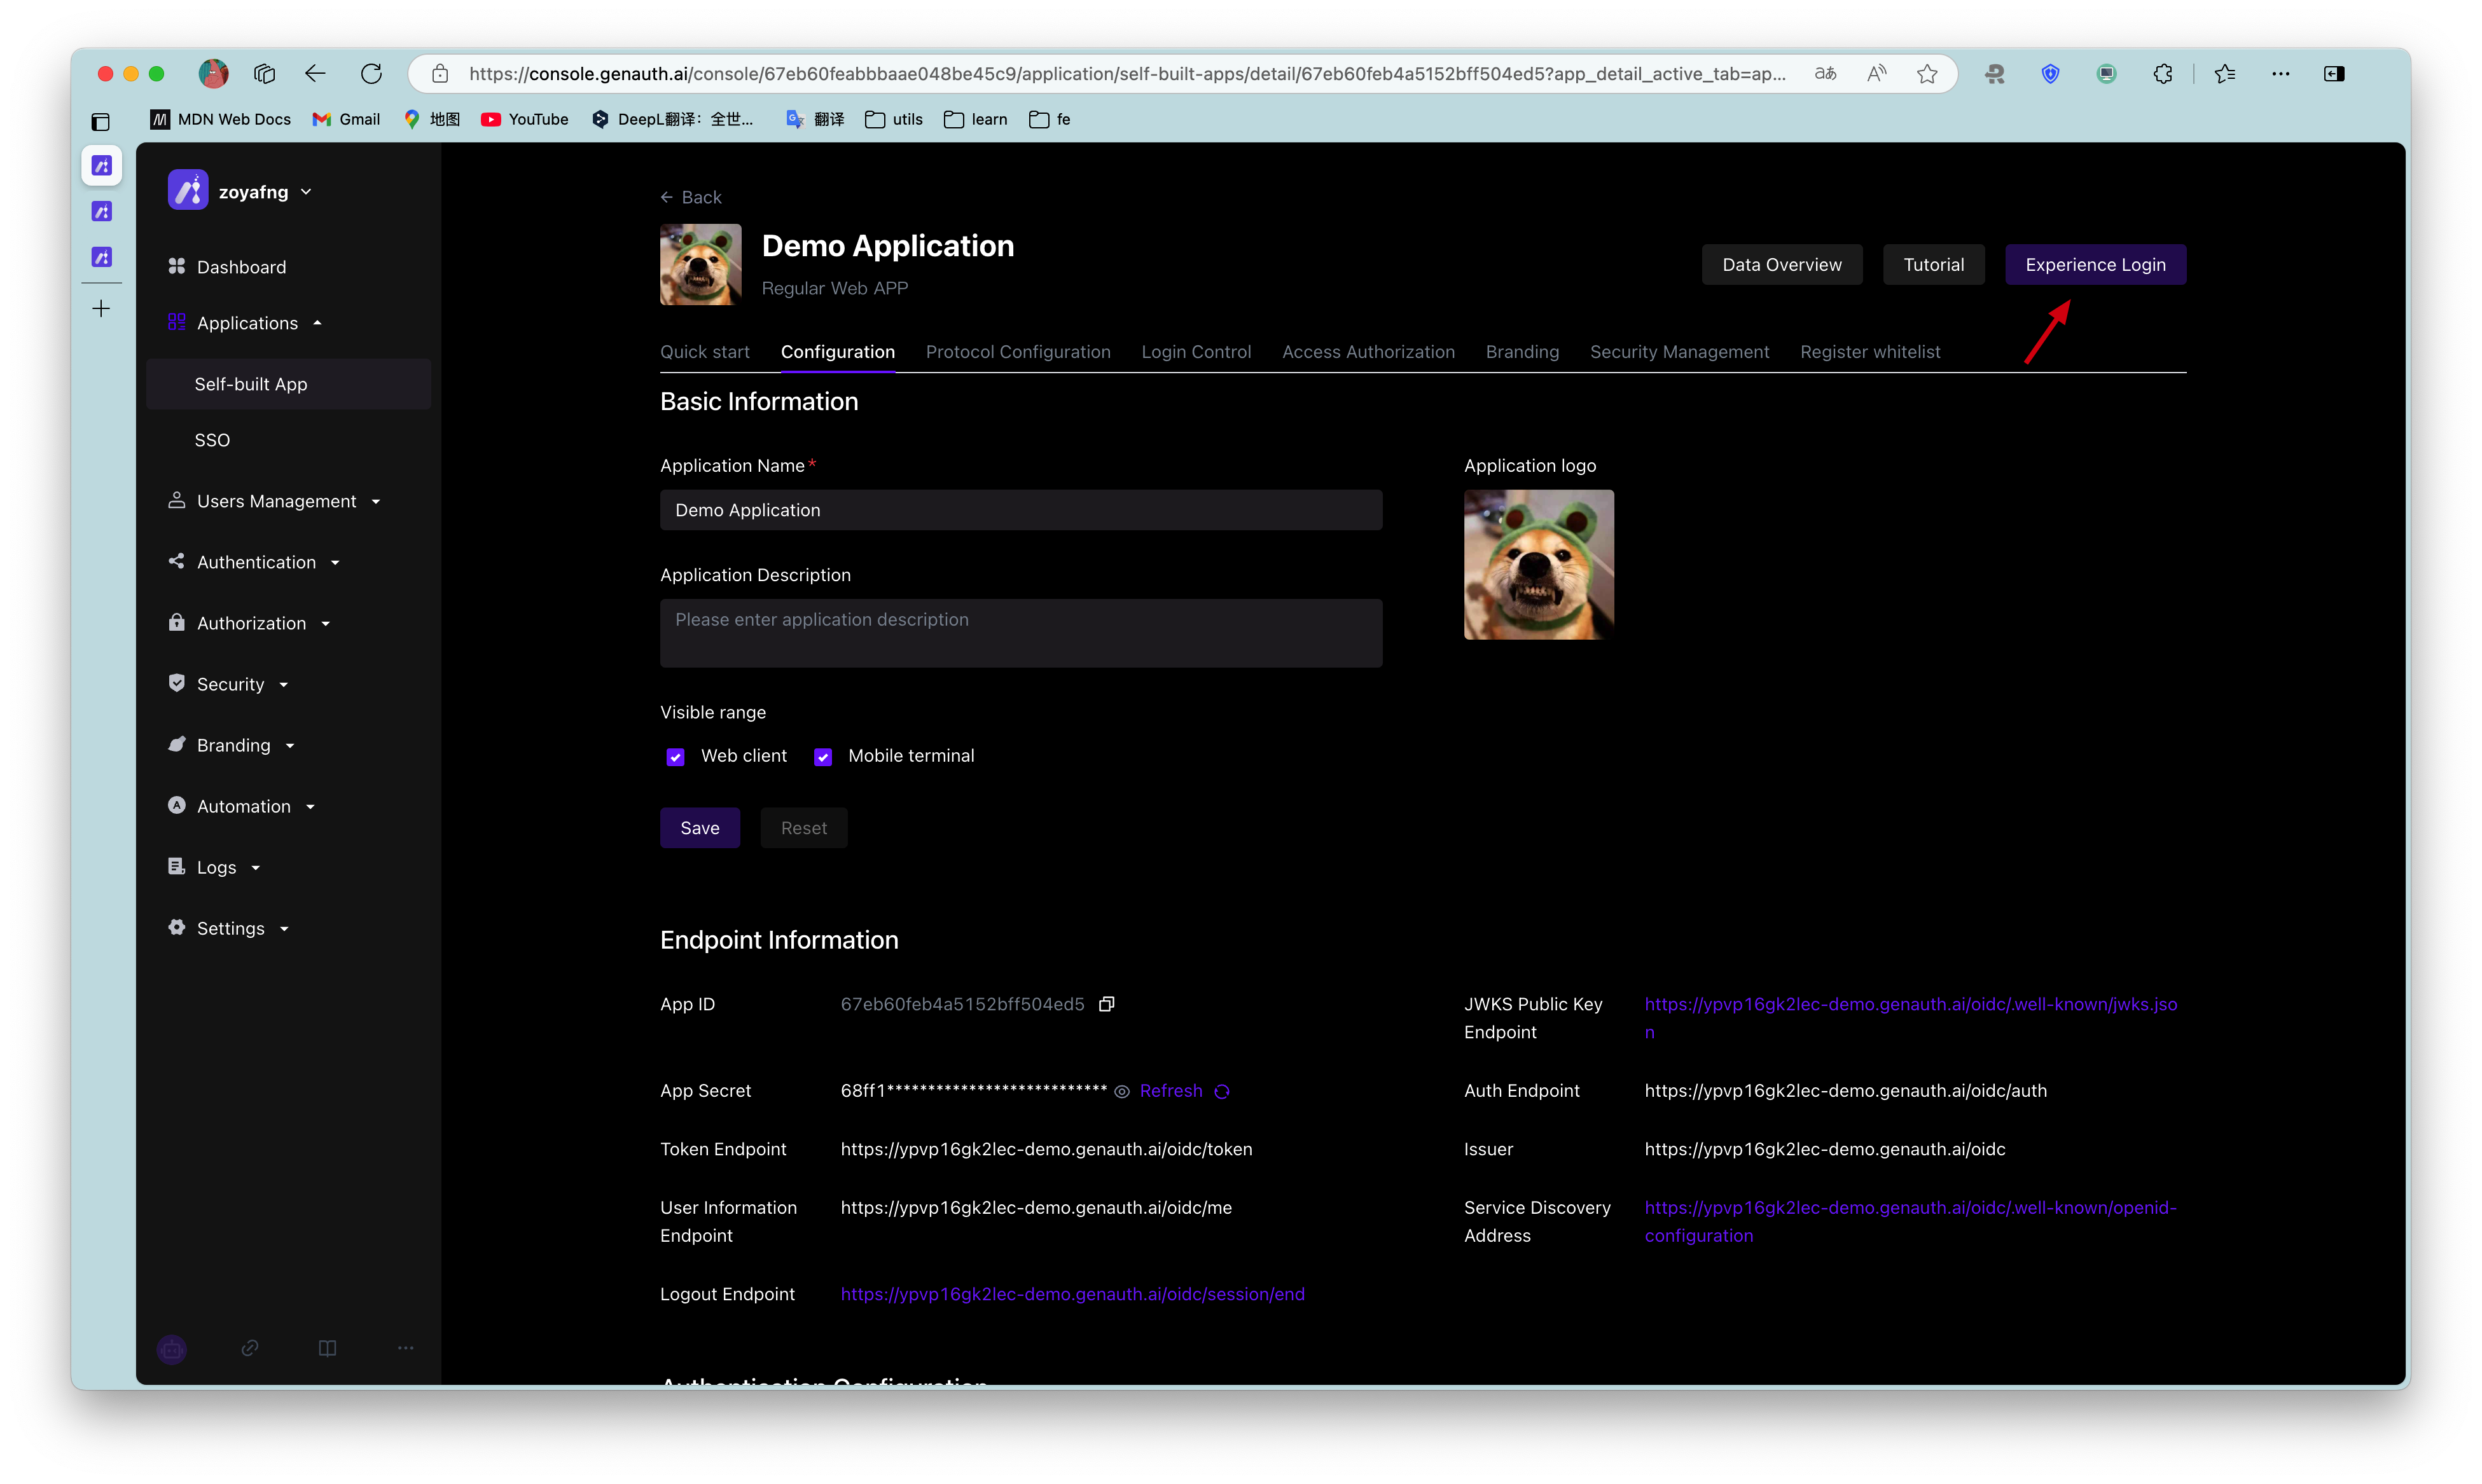Click the plus icon to add workspace
This screenshot has height=1484, width=2482.
101,309
